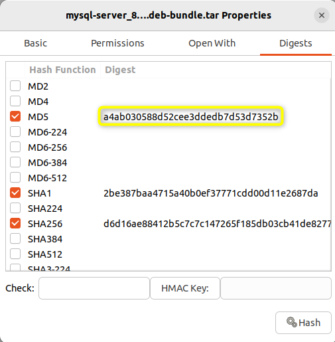Select the SHA256 digest value d6d16ae8...
335x342 pixels.
click(x=217, y=224)
